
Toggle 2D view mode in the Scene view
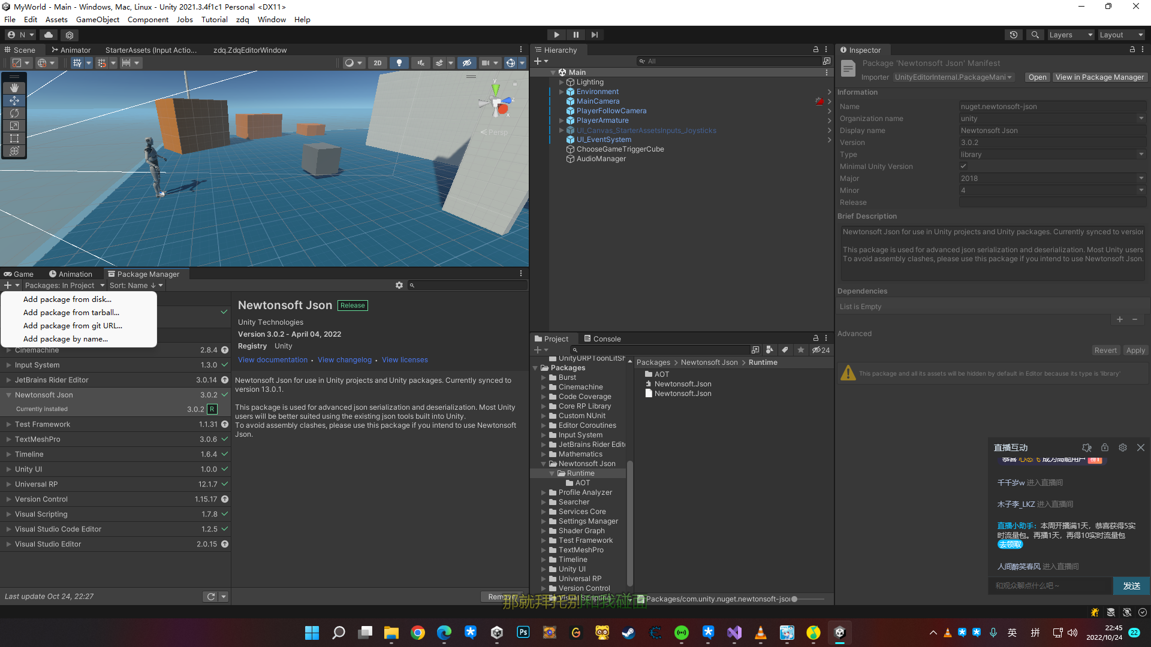(x=378, y=62)
